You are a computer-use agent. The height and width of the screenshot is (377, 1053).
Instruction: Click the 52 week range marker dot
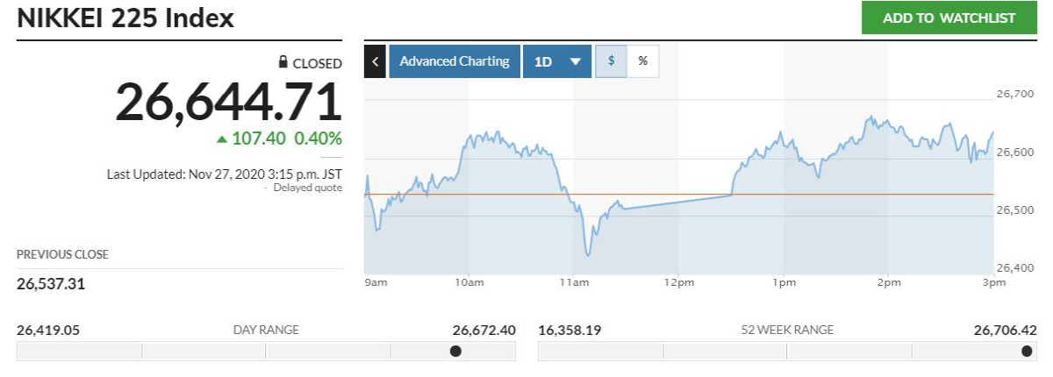(1027, 352)
